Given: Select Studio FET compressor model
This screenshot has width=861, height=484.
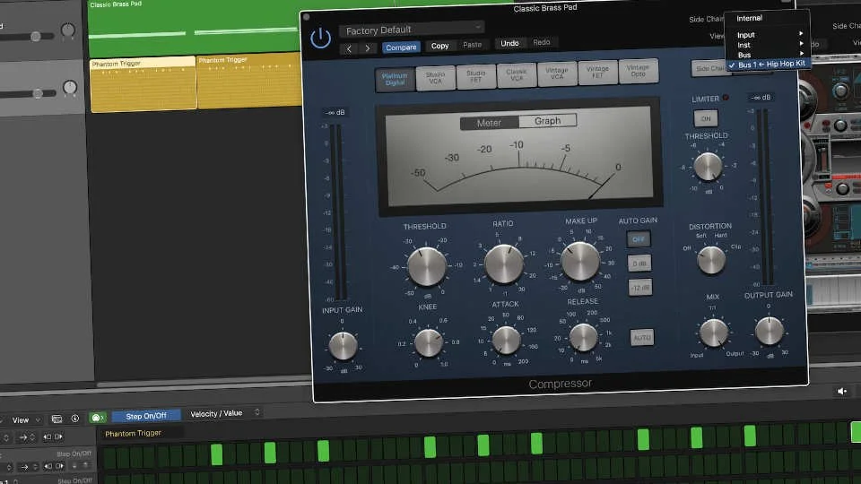Looking at the screenshot, I should click(476, 75).
